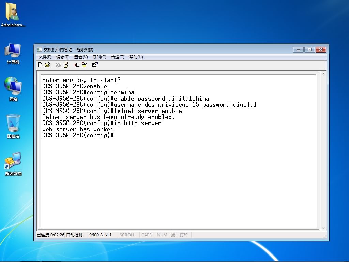The width and height of the screenshot is (349, 262).
Task: Open the 文件(F) menu
Action: pos(45,57)
